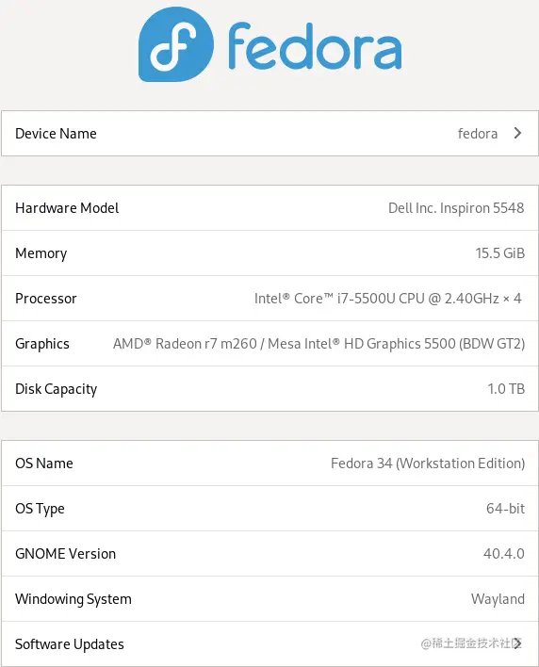Open the Device Name row
This screenshot has height=667, width=539.
click(269, 133)
